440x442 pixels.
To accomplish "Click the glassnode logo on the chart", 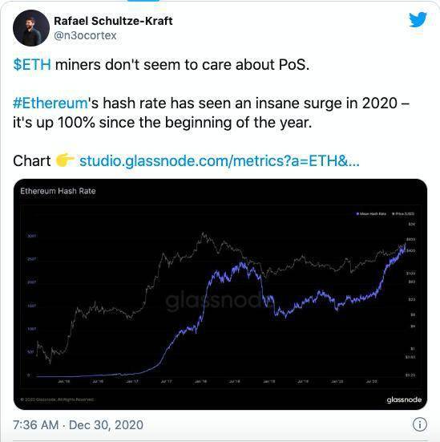I will 404,399.
